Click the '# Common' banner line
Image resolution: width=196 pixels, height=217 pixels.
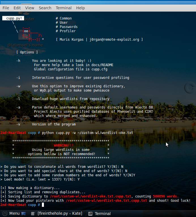pyautogui.click(x=64, y=18)
